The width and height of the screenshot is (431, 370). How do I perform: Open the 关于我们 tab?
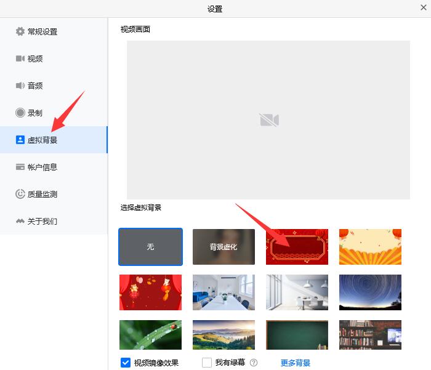(54, 221)
